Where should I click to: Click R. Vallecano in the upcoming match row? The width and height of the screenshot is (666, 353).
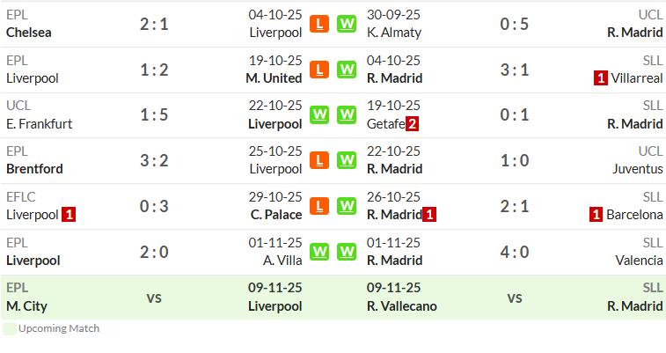click(x=402, y=306)
